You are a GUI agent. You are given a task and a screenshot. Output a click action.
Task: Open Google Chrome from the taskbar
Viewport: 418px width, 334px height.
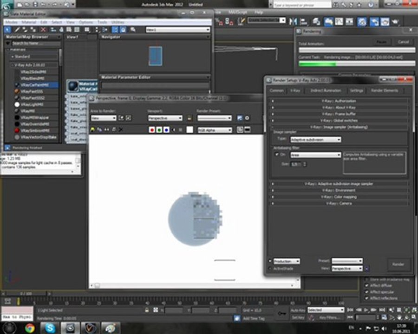pos(30,328)
